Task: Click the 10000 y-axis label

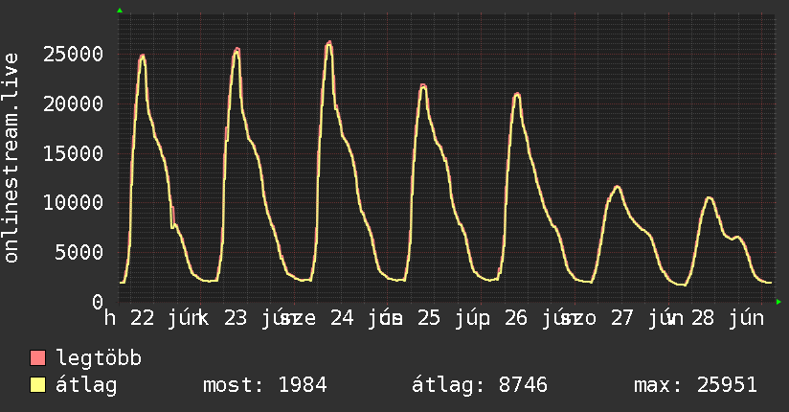Action: [x=73, y=202]
